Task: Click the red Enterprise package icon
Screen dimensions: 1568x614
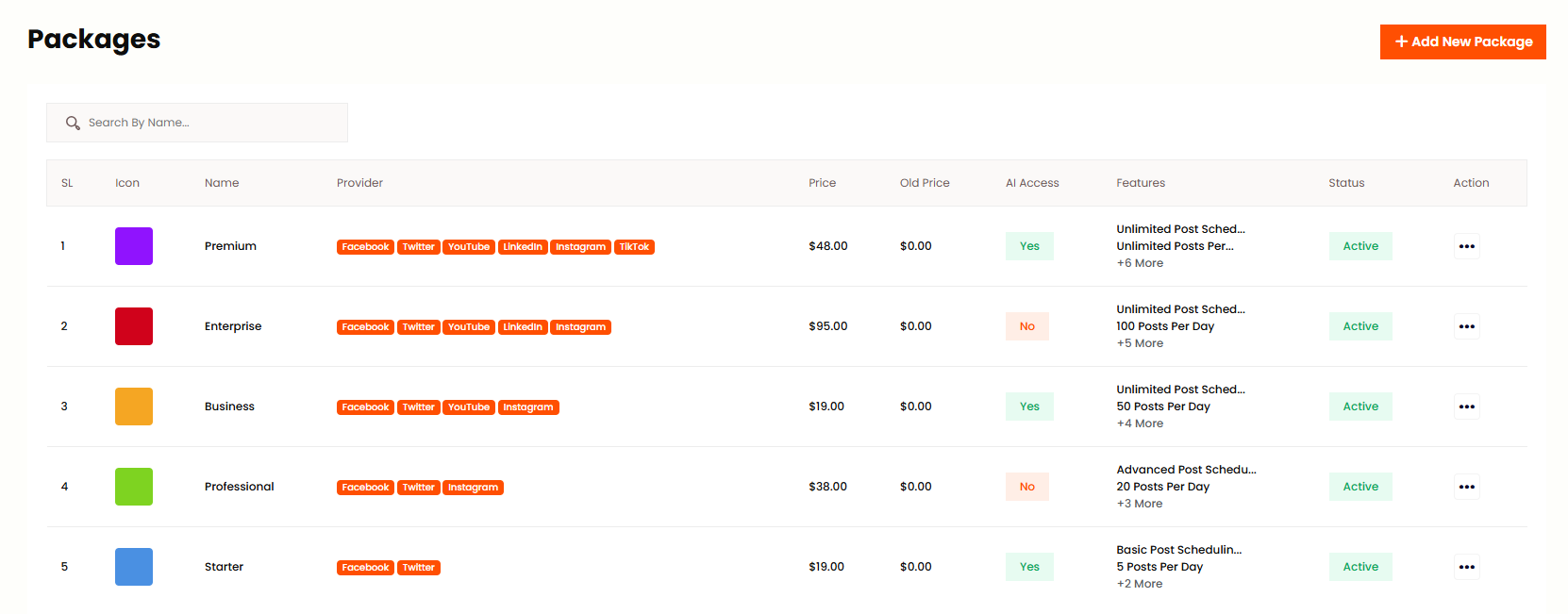Action: [134, 326]
